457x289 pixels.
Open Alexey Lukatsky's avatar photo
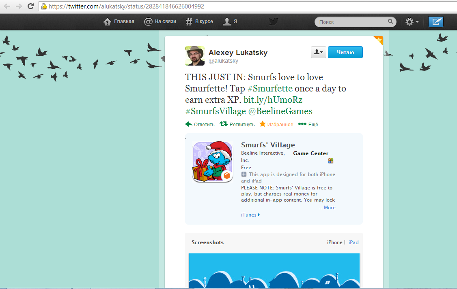pyautogui.click(x=195, y=56)
